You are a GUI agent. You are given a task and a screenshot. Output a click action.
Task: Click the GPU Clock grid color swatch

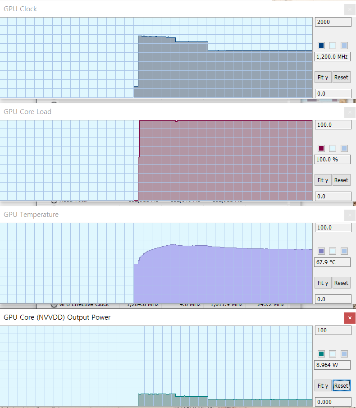coord(344,46)
